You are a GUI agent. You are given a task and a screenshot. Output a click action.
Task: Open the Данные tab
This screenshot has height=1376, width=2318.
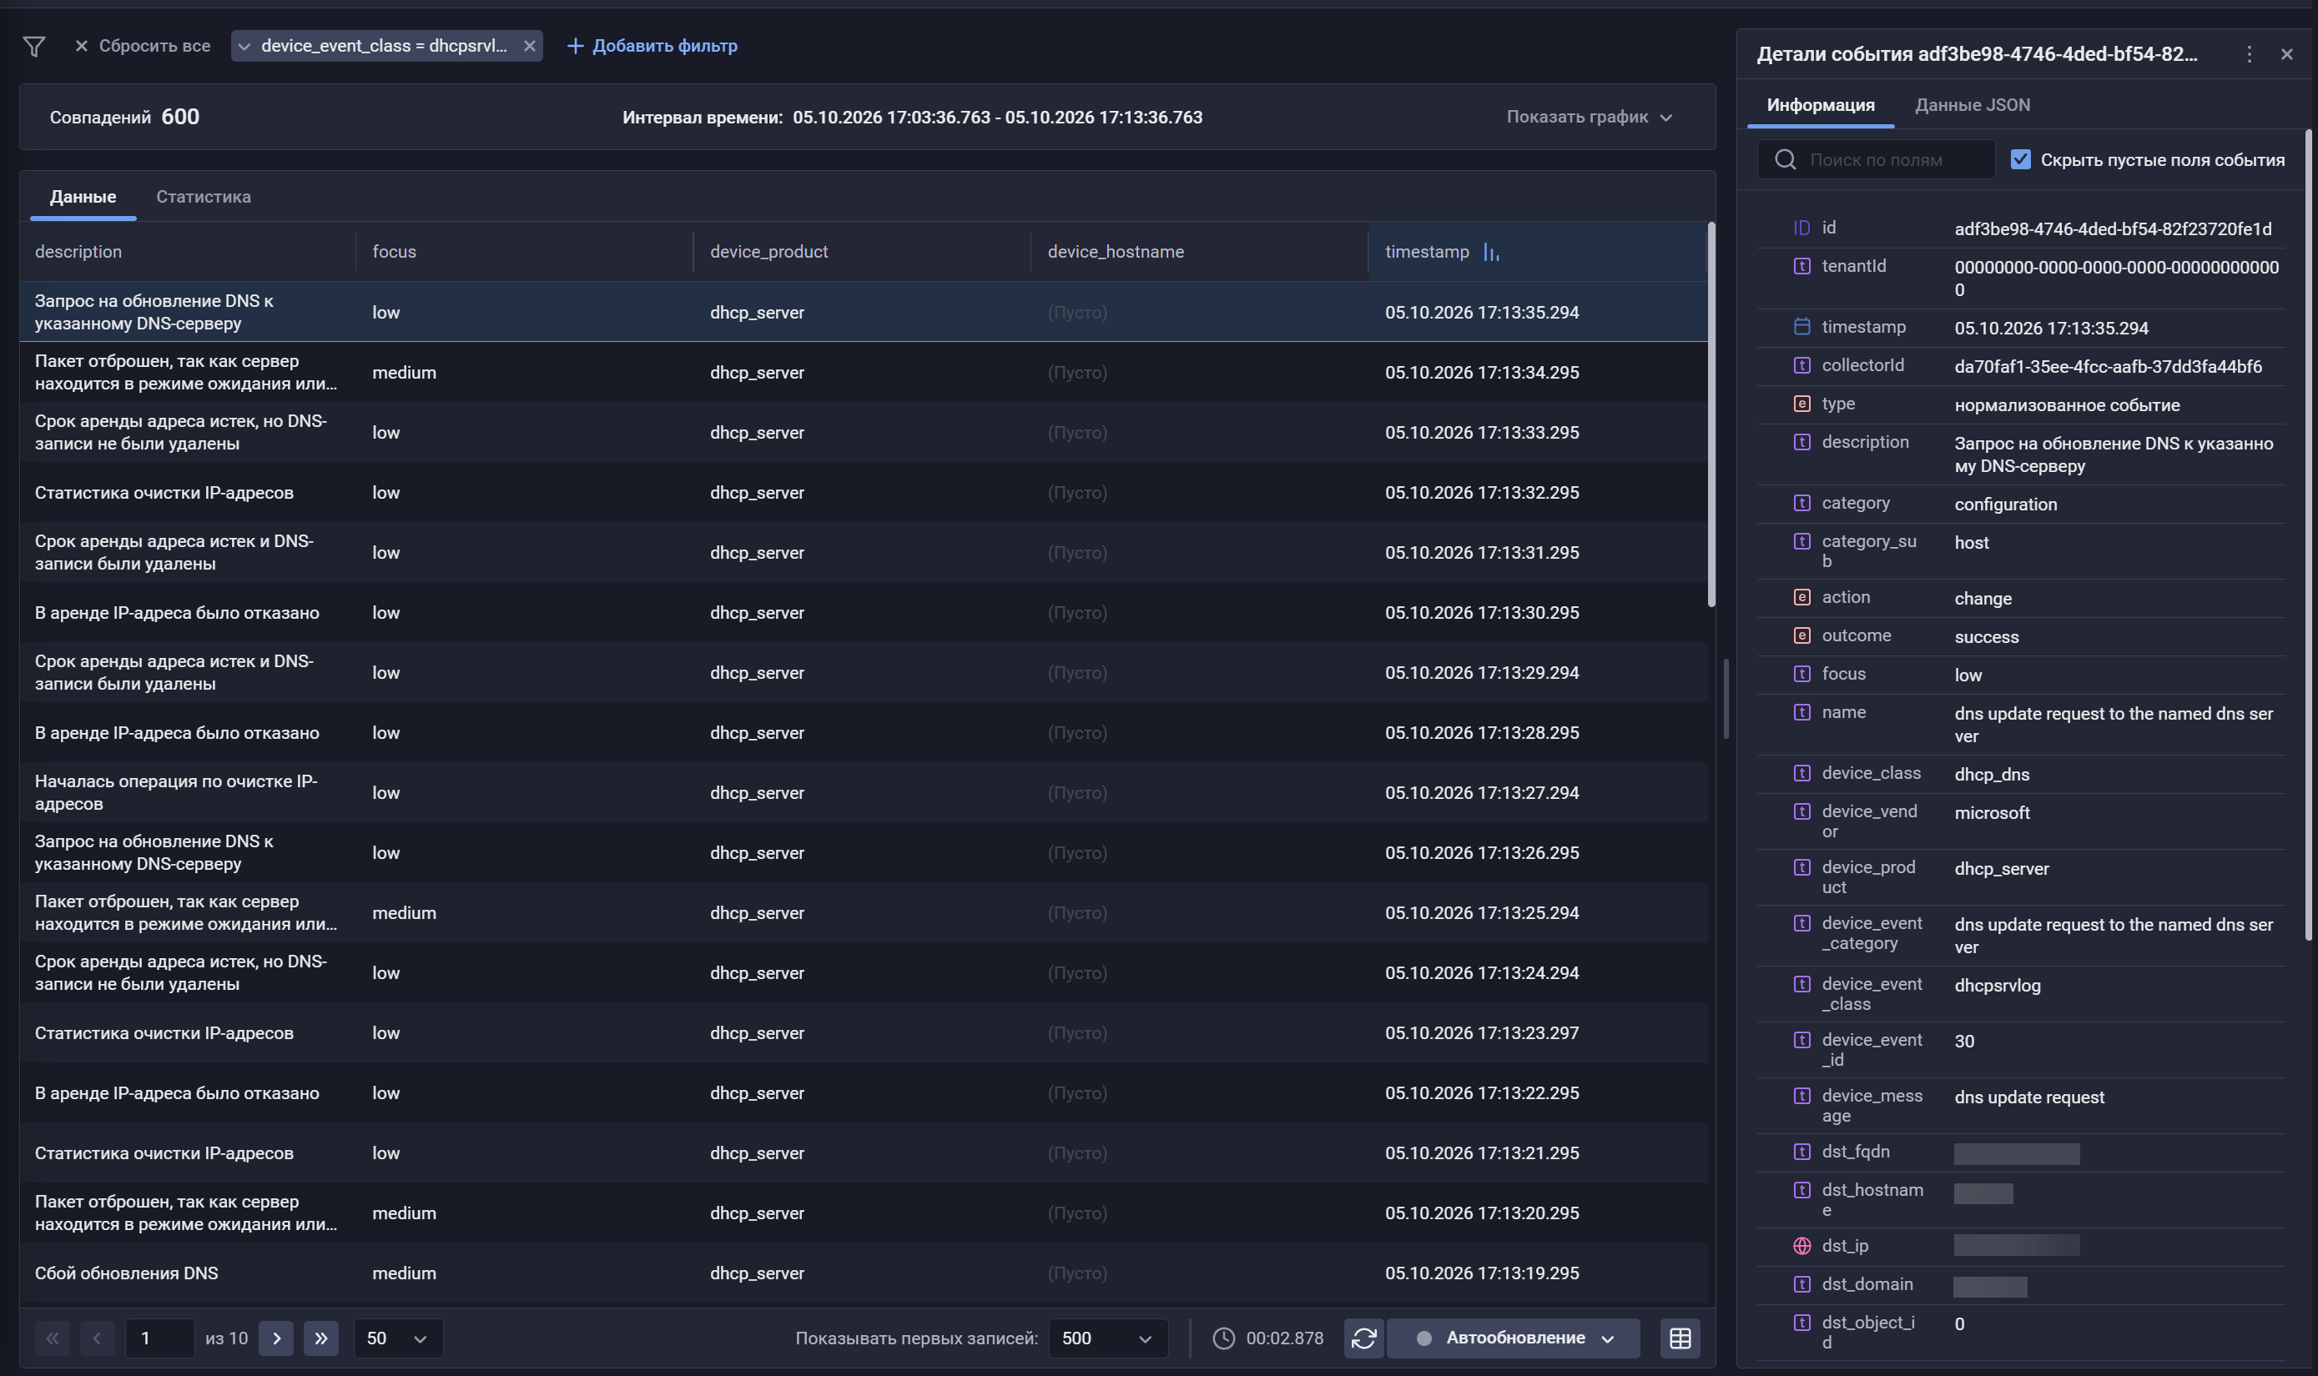(83, 197)
